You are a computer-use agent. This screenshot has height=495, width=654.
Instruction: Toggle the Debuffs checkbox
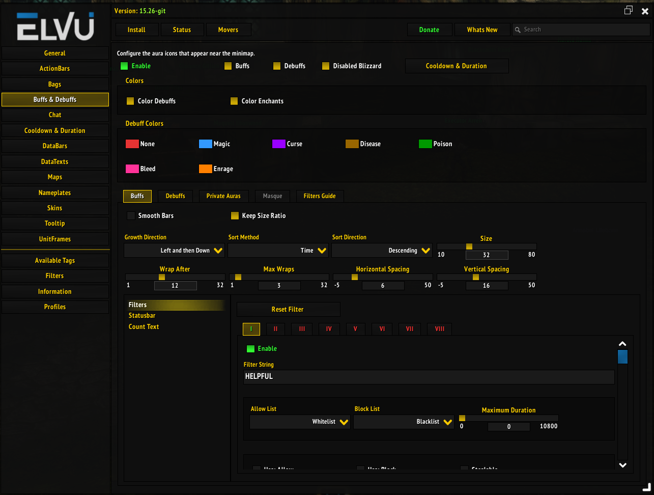277,66
